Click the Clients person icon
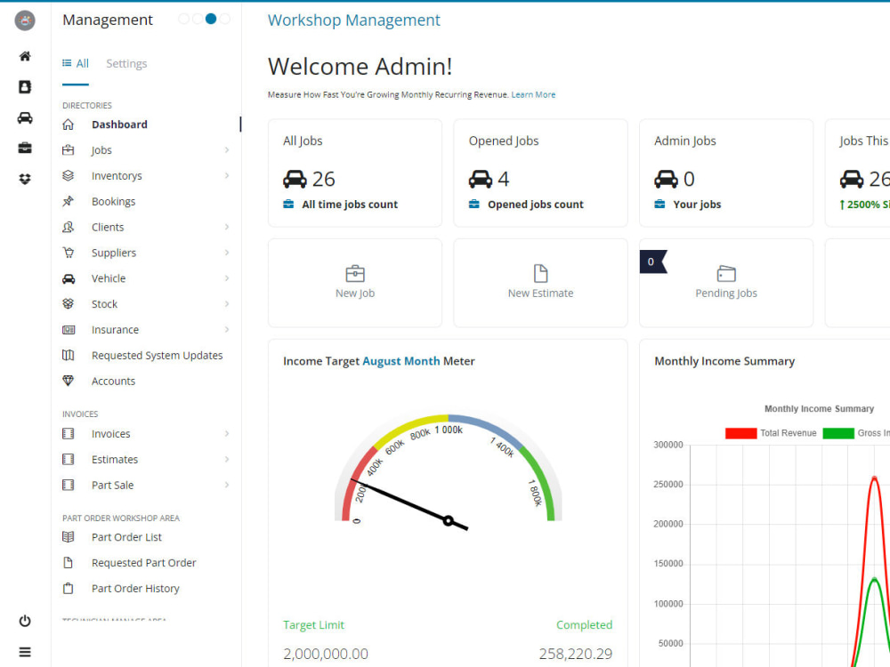 click(69, 227)
